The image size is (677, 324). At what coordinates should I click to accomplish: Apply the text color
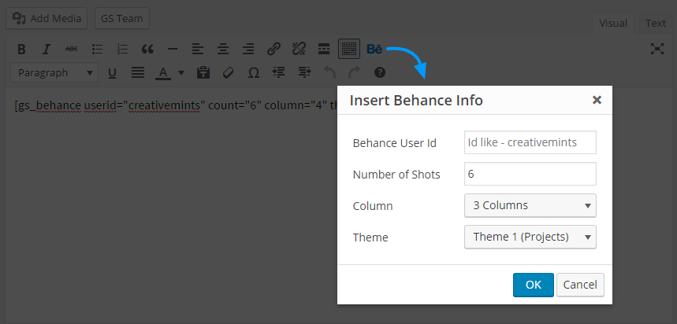[163, 73]
